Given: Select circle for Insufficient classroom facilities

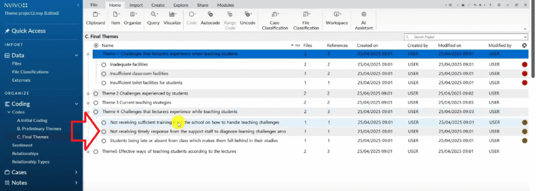Looking at the screenshot, I should (x=104, y=73).
